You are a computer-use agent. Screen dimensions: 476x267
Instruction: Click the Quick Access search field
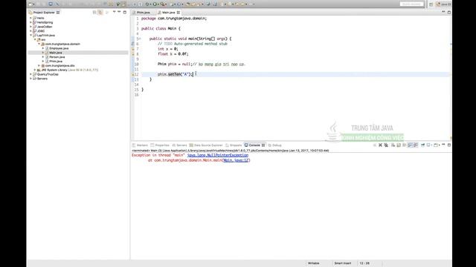[411, 4]
